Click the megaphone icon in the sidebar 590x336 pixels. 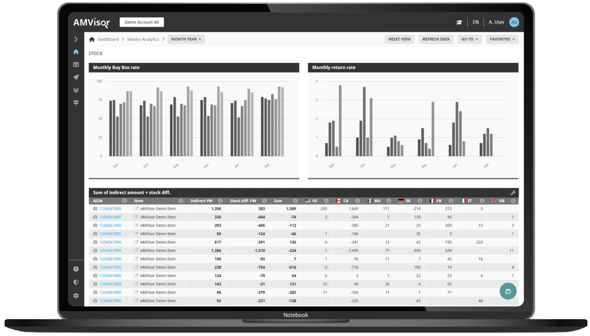[75, 77]
